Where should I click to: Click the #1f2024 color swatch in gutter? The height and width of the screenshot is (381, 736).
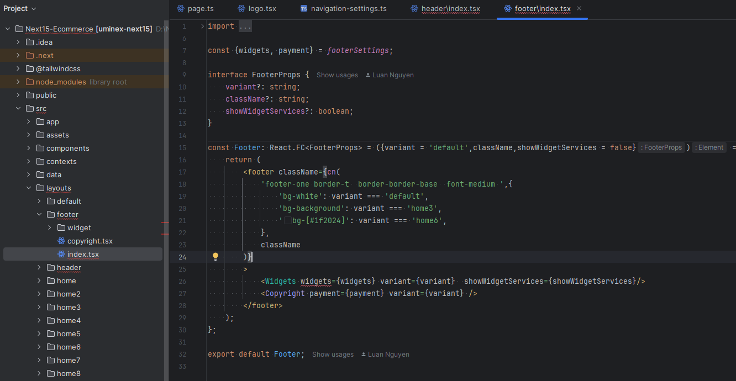[x=287, y=221]
